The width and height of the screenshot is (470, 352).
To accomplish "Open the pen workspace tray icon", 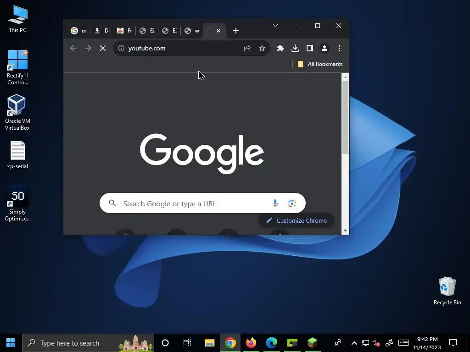I will [x=389, y=343].
